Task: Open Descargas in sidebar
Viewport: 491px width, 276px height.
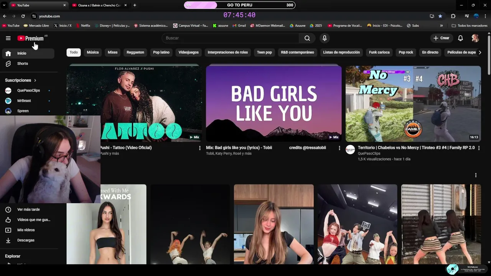Action: (x=28, y=240)
